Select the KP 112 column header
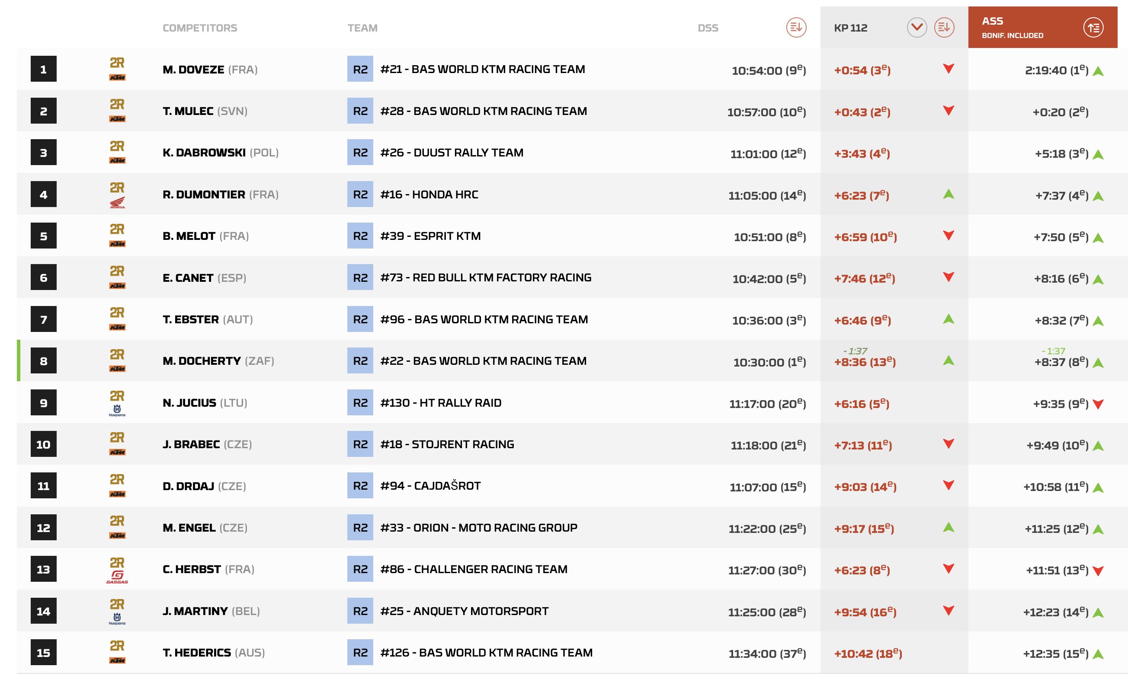1128x679 pixels. 851,28
